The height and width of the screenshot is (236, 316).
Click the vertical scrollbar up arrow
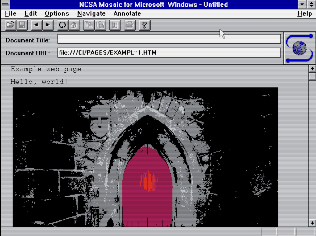[312, 69]
